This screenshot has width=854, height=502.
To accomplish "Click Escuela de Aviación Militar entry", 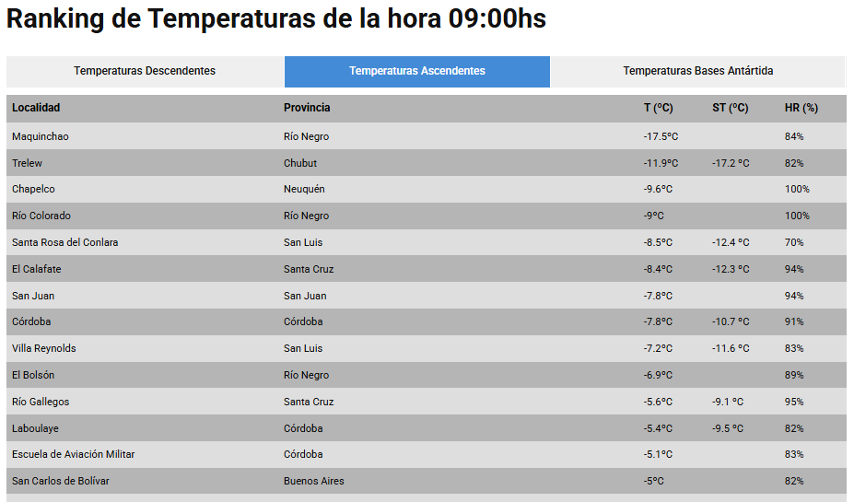I will point(74,454).
